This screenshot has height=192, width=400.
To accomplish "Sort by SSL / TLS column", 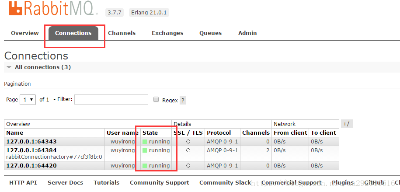I will 188,133.
